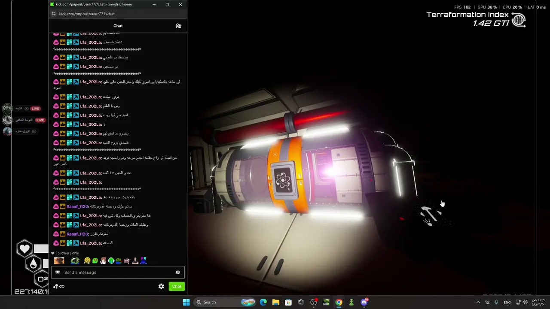This screenshot has width=550, height=309.
Task: Click the site information icon in the address bar
Action: point(53,14)
